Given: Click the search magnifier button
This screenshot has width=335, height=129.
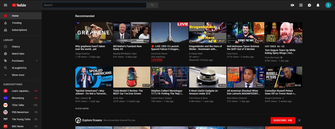Looking at the screenshot, I should tap(152, 5).
